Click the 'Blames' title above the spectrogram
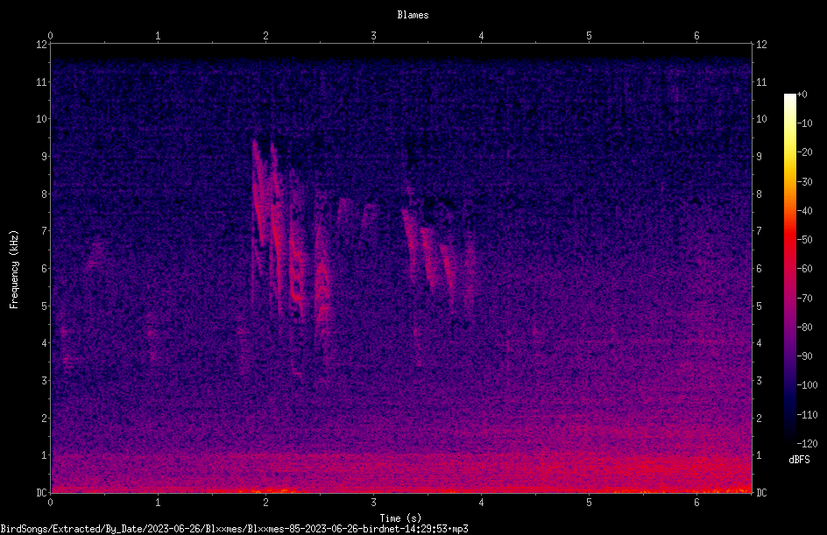 413,15
